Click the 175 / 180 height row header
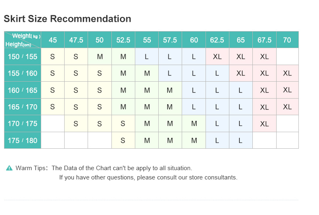Viewport: 319px width, 215px height. tap(23, 140)
